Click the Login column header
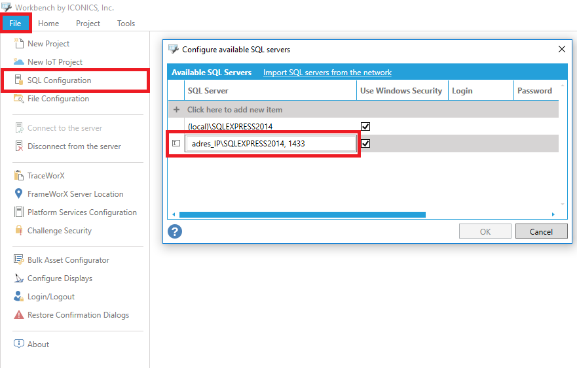The height and width of the screenshot is (368, 577). tap(481, 91)
